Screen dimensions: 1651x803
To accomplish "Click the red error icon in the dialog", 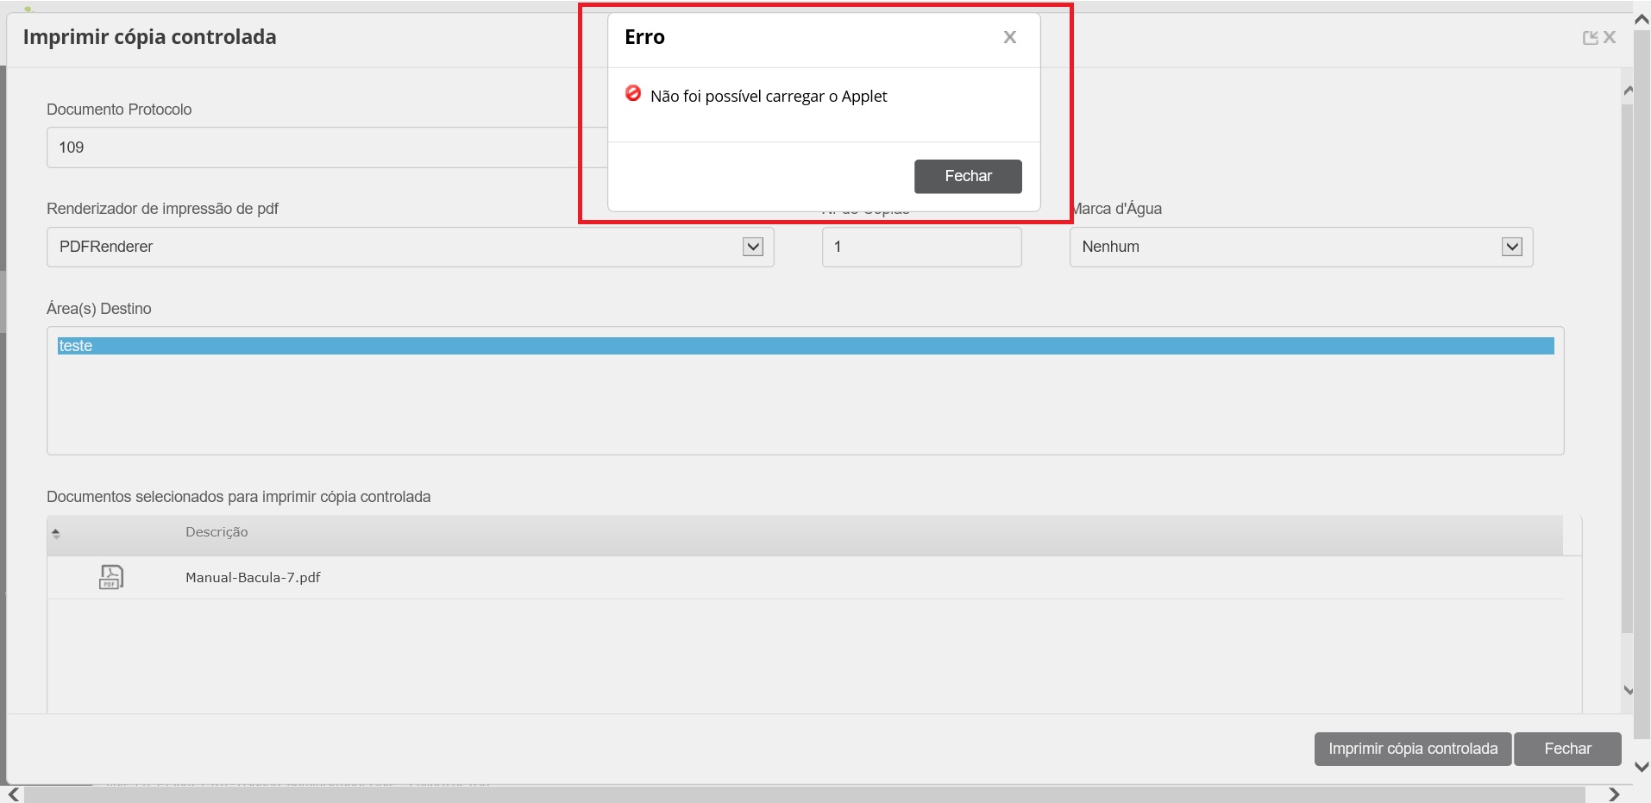I will pos(633,94).
